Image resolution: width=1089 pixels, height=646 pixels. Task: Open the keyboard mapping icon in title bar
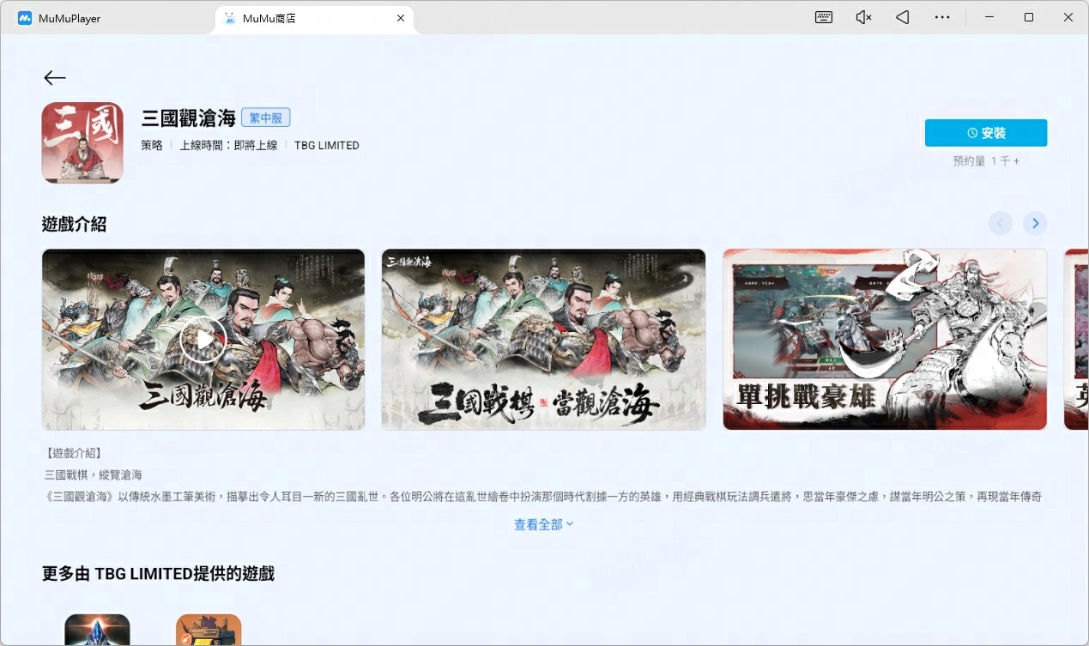click(824, 17)
